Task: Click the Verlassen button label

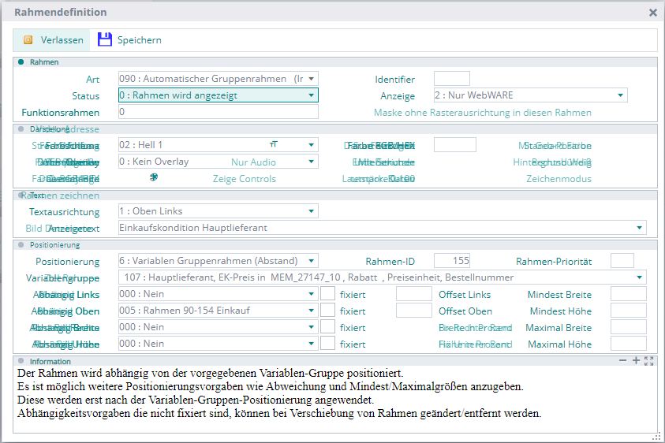Action: coord(62,40)
